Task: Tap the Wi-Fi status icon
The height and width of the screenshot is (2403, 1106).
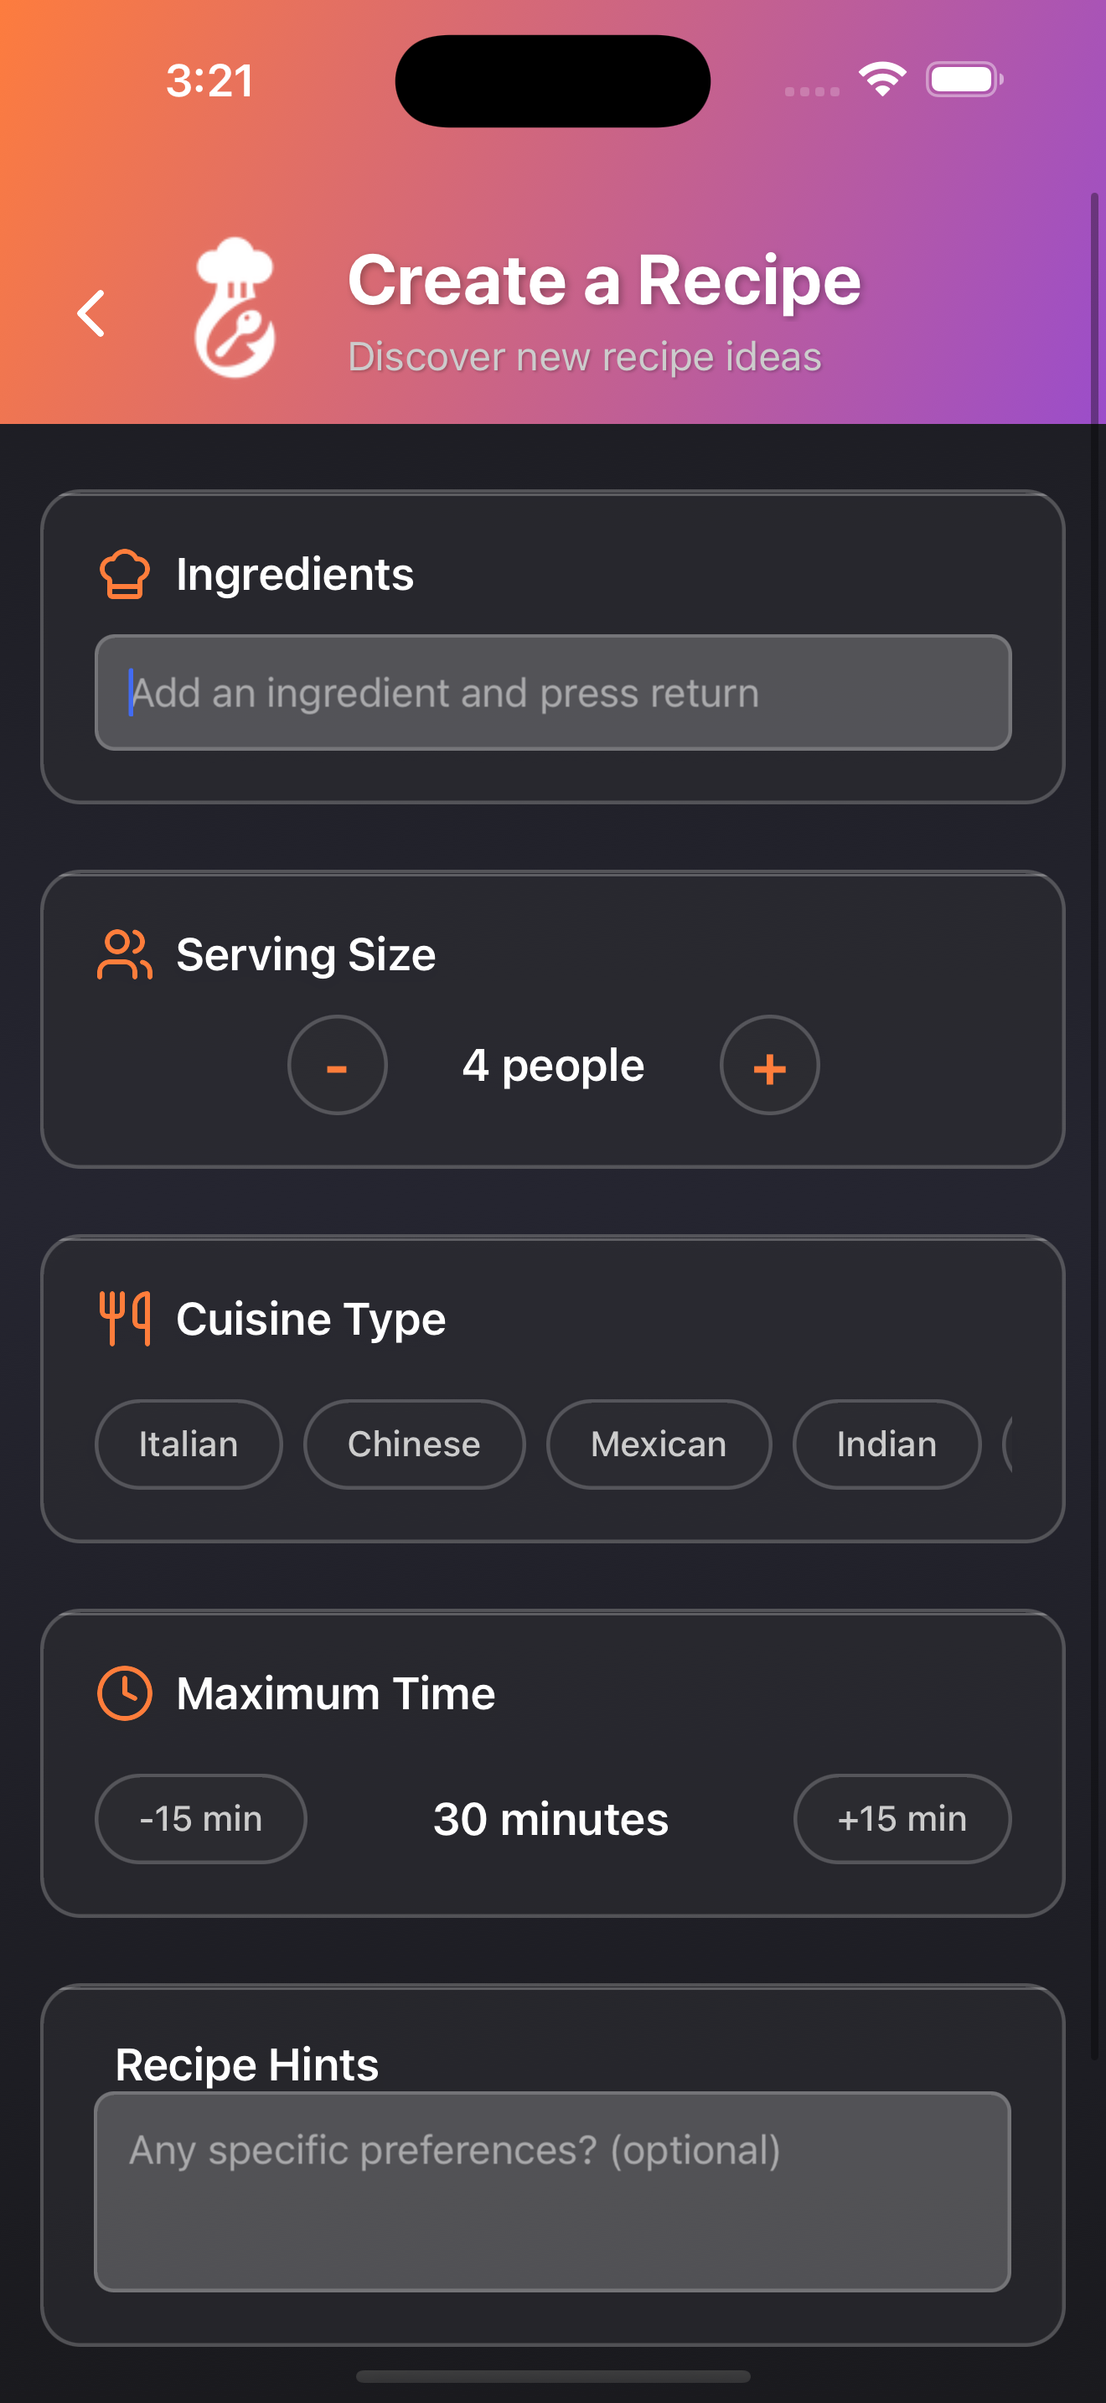Action: (882, 80)
